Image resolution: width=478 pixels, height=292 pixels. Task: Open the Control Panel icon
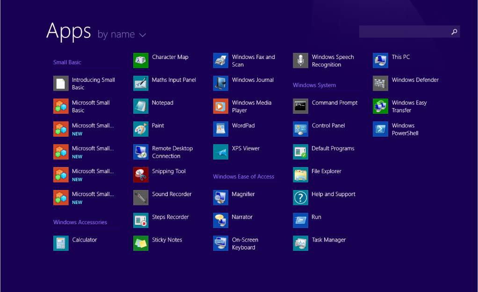point(301,129)
